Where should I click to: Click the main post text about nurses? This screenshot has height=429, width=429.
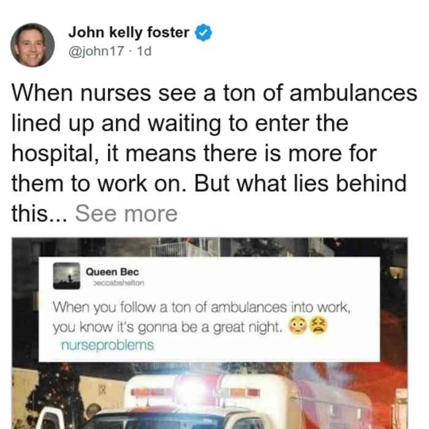(x=214, y=153)
